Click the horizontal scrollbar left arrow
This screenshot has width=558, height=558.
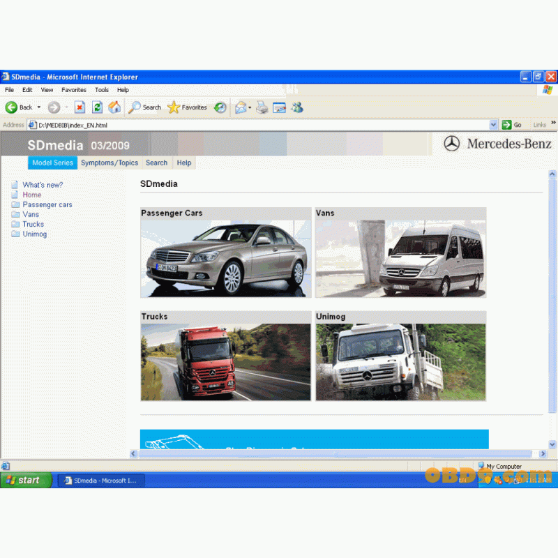[x=133, y=453]
